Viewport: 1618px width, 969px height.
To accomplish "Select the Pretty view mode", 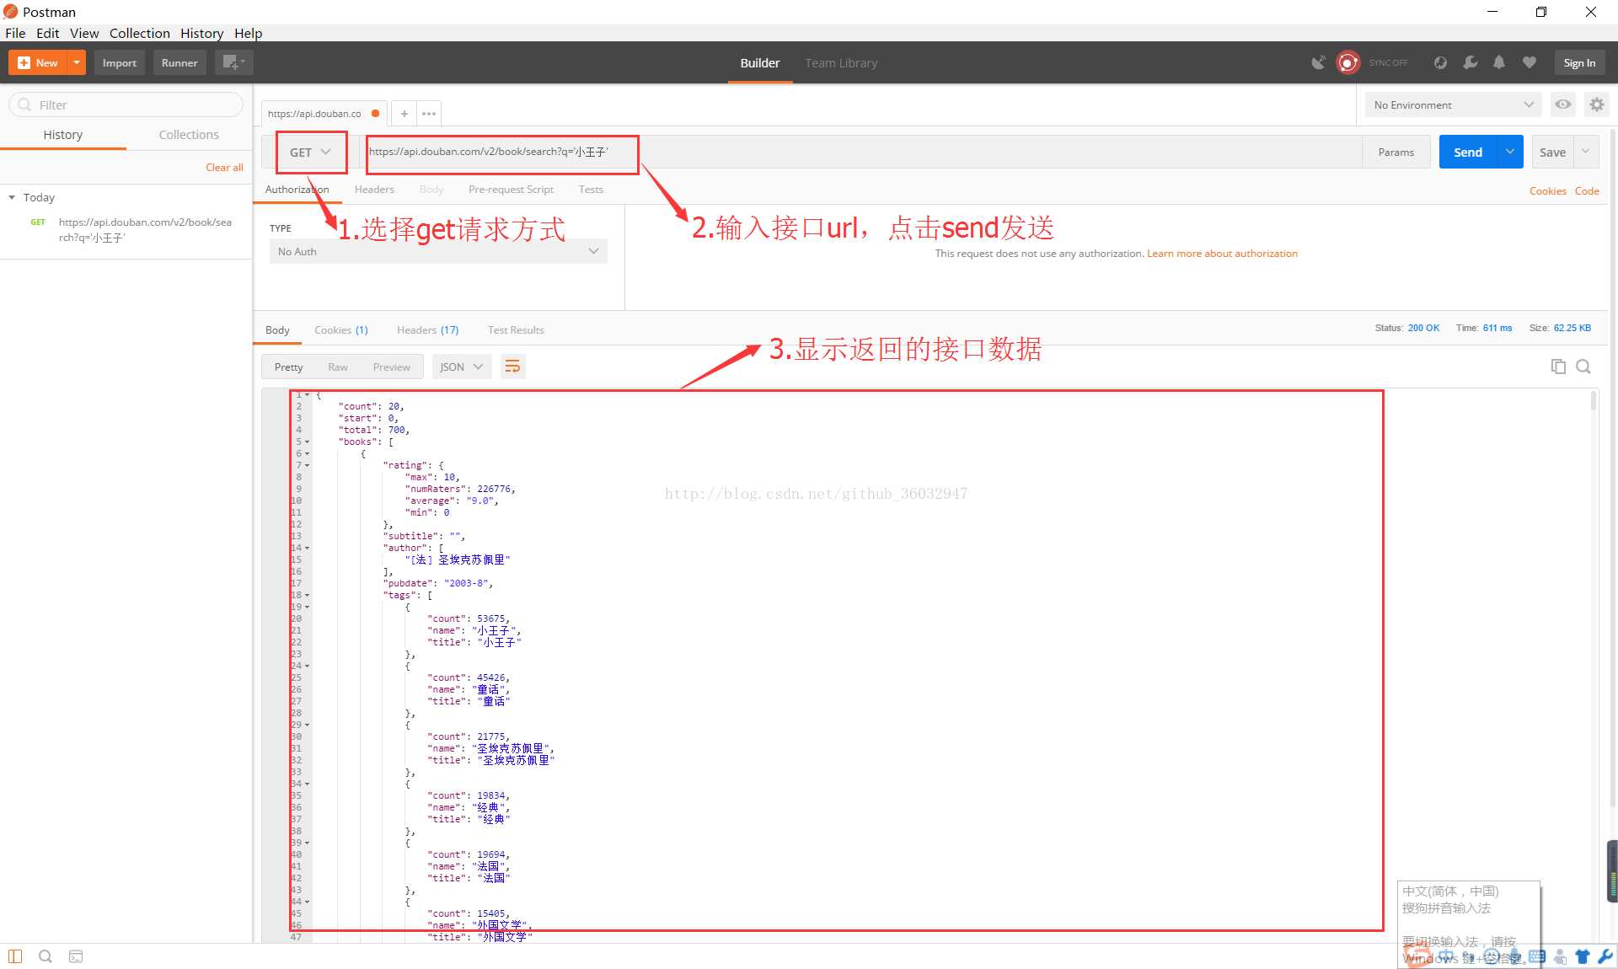I will point(288,367).
